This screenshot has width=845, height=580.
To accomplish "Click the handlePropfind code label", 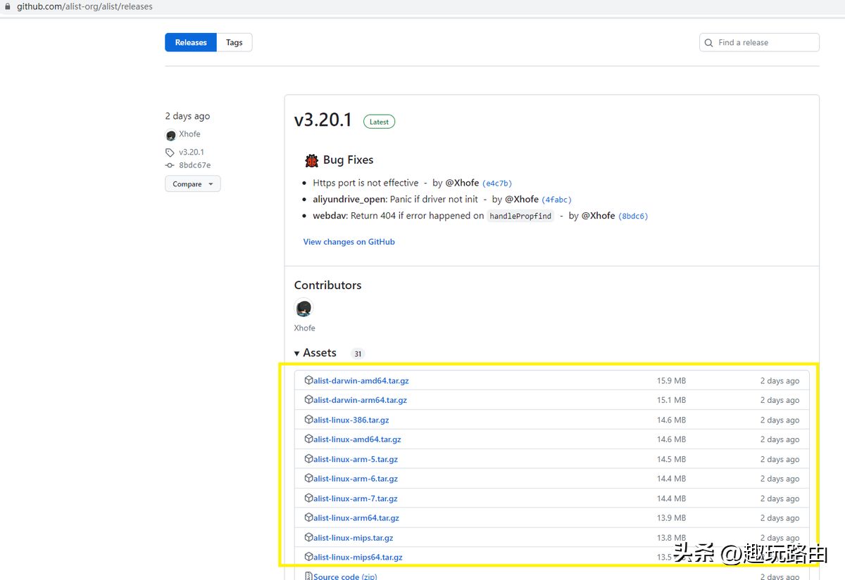I will (520, 217).
